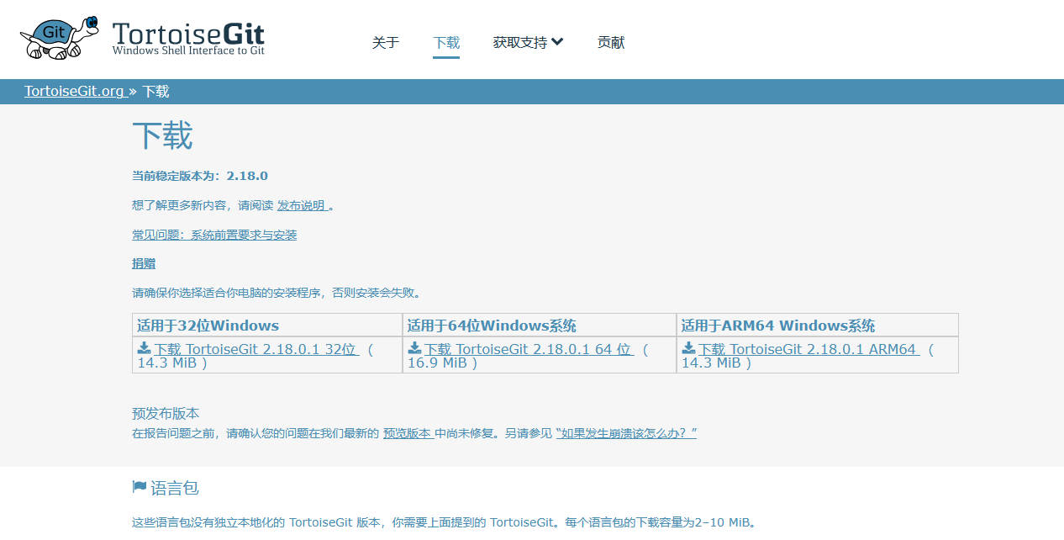Click the download icon beside the ARM64 installer
The image size is (1064, 540).
pos(688,348)
